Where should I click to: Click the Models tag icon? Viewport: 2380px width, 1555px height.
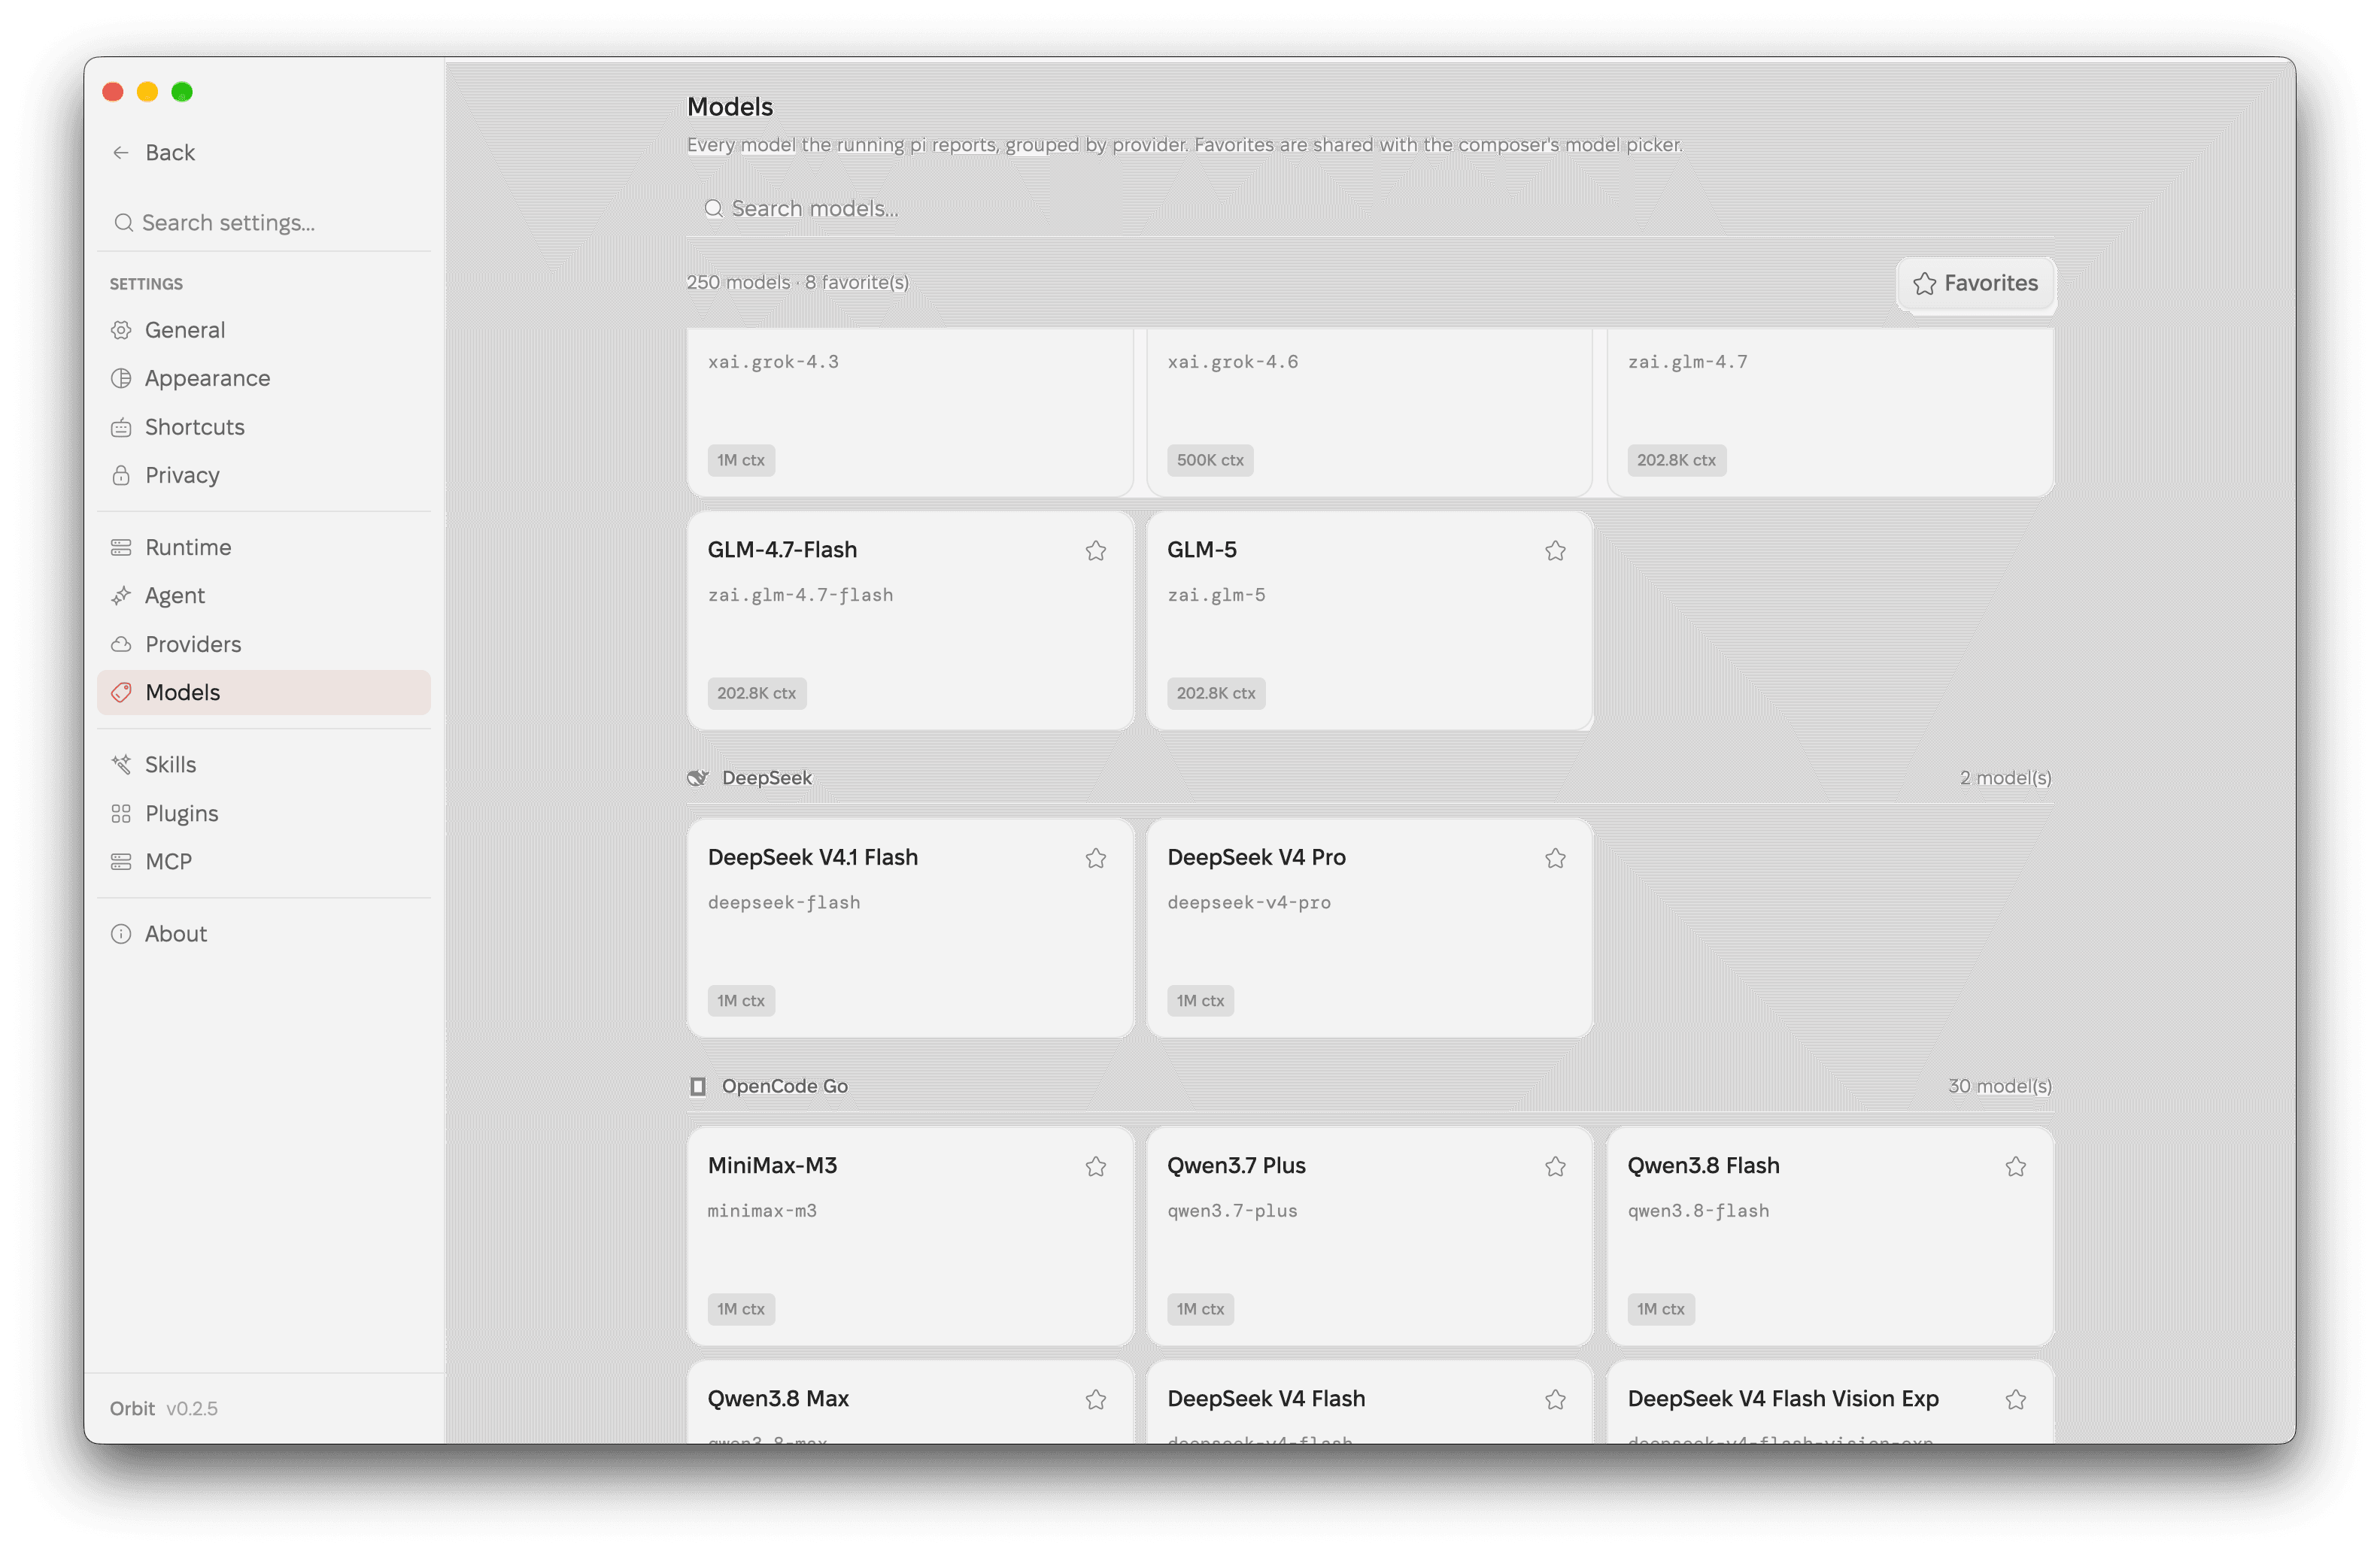tap(121, 692)
